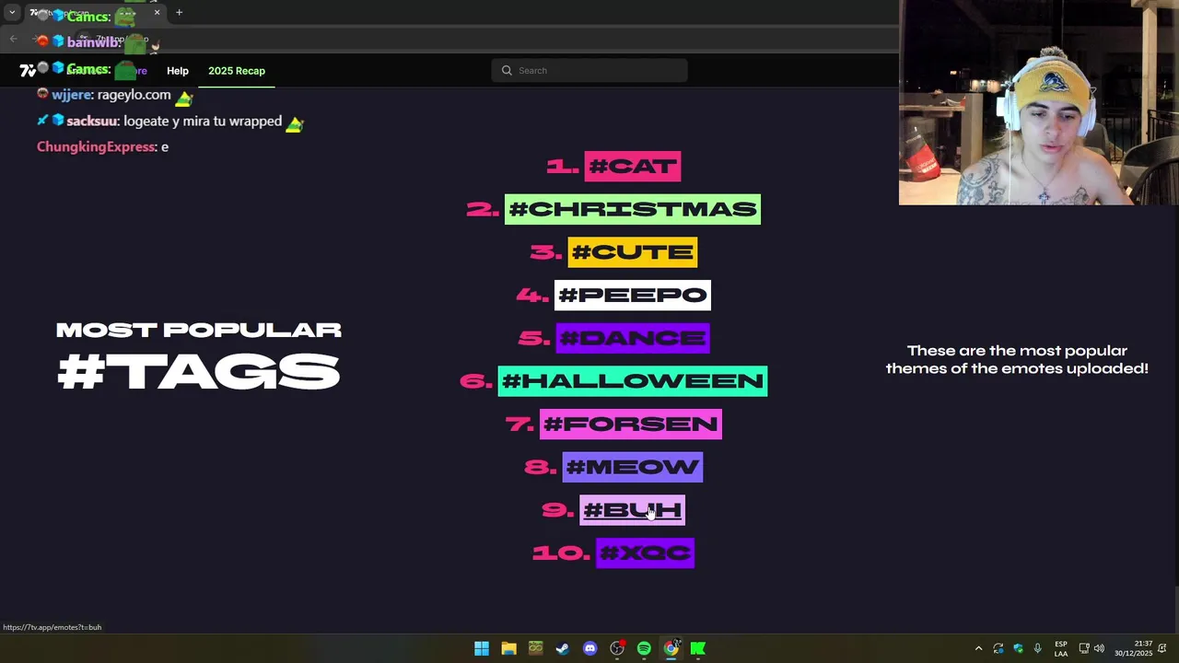1179x663 pixels.
Task: Open network settings tray icon
Action: 1084,649
